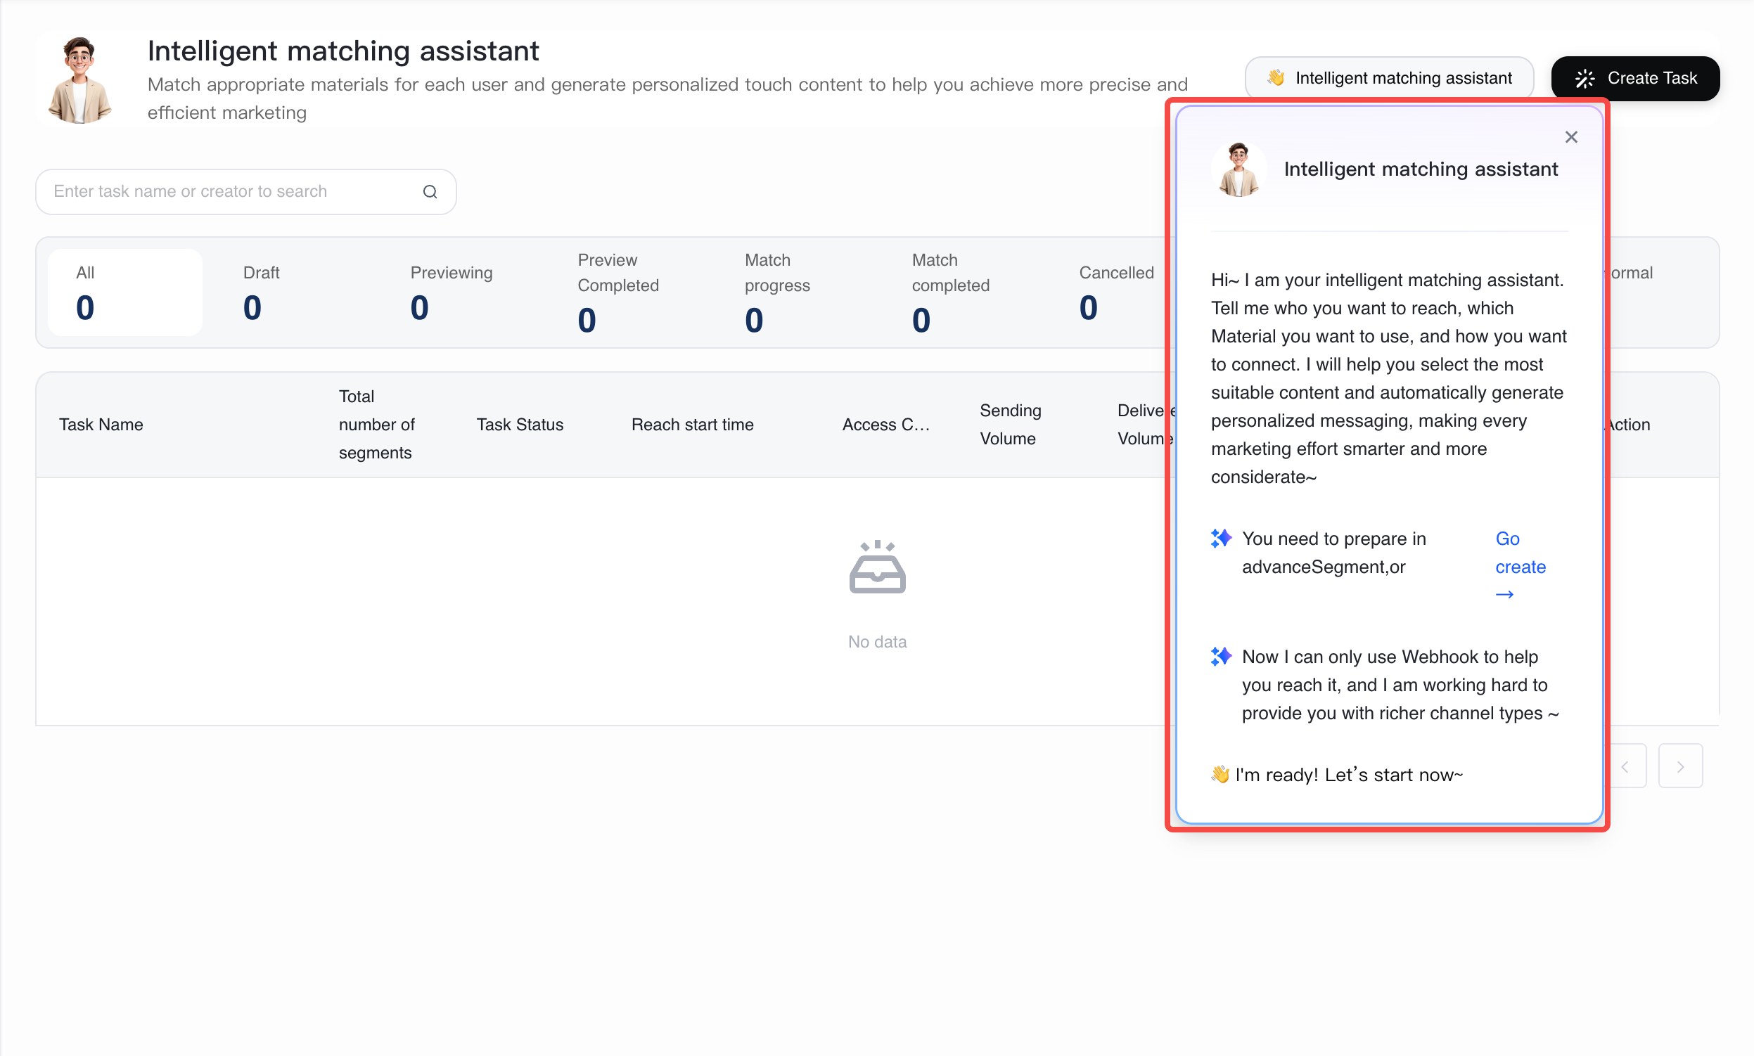Click the sparkle icon beside Segment tip
1754x1056 pixels.
pyautogui.click(x=1221, y=539)
